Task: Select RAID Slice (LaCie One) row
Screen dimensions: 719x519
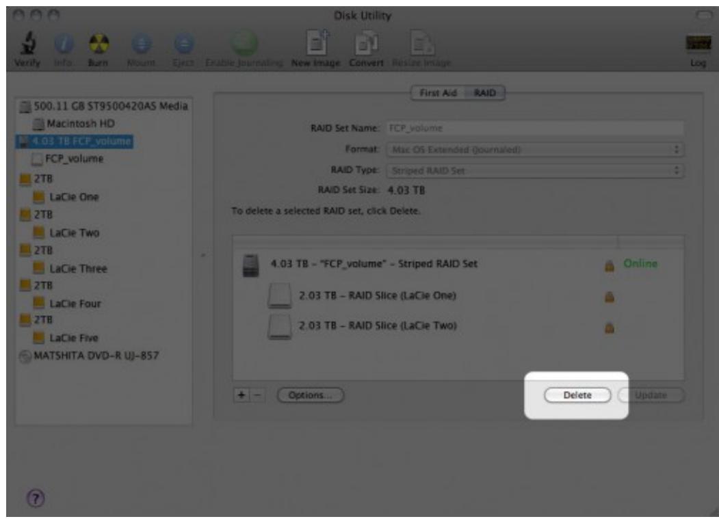Action: pyautogui.click(x=458, y=295)
